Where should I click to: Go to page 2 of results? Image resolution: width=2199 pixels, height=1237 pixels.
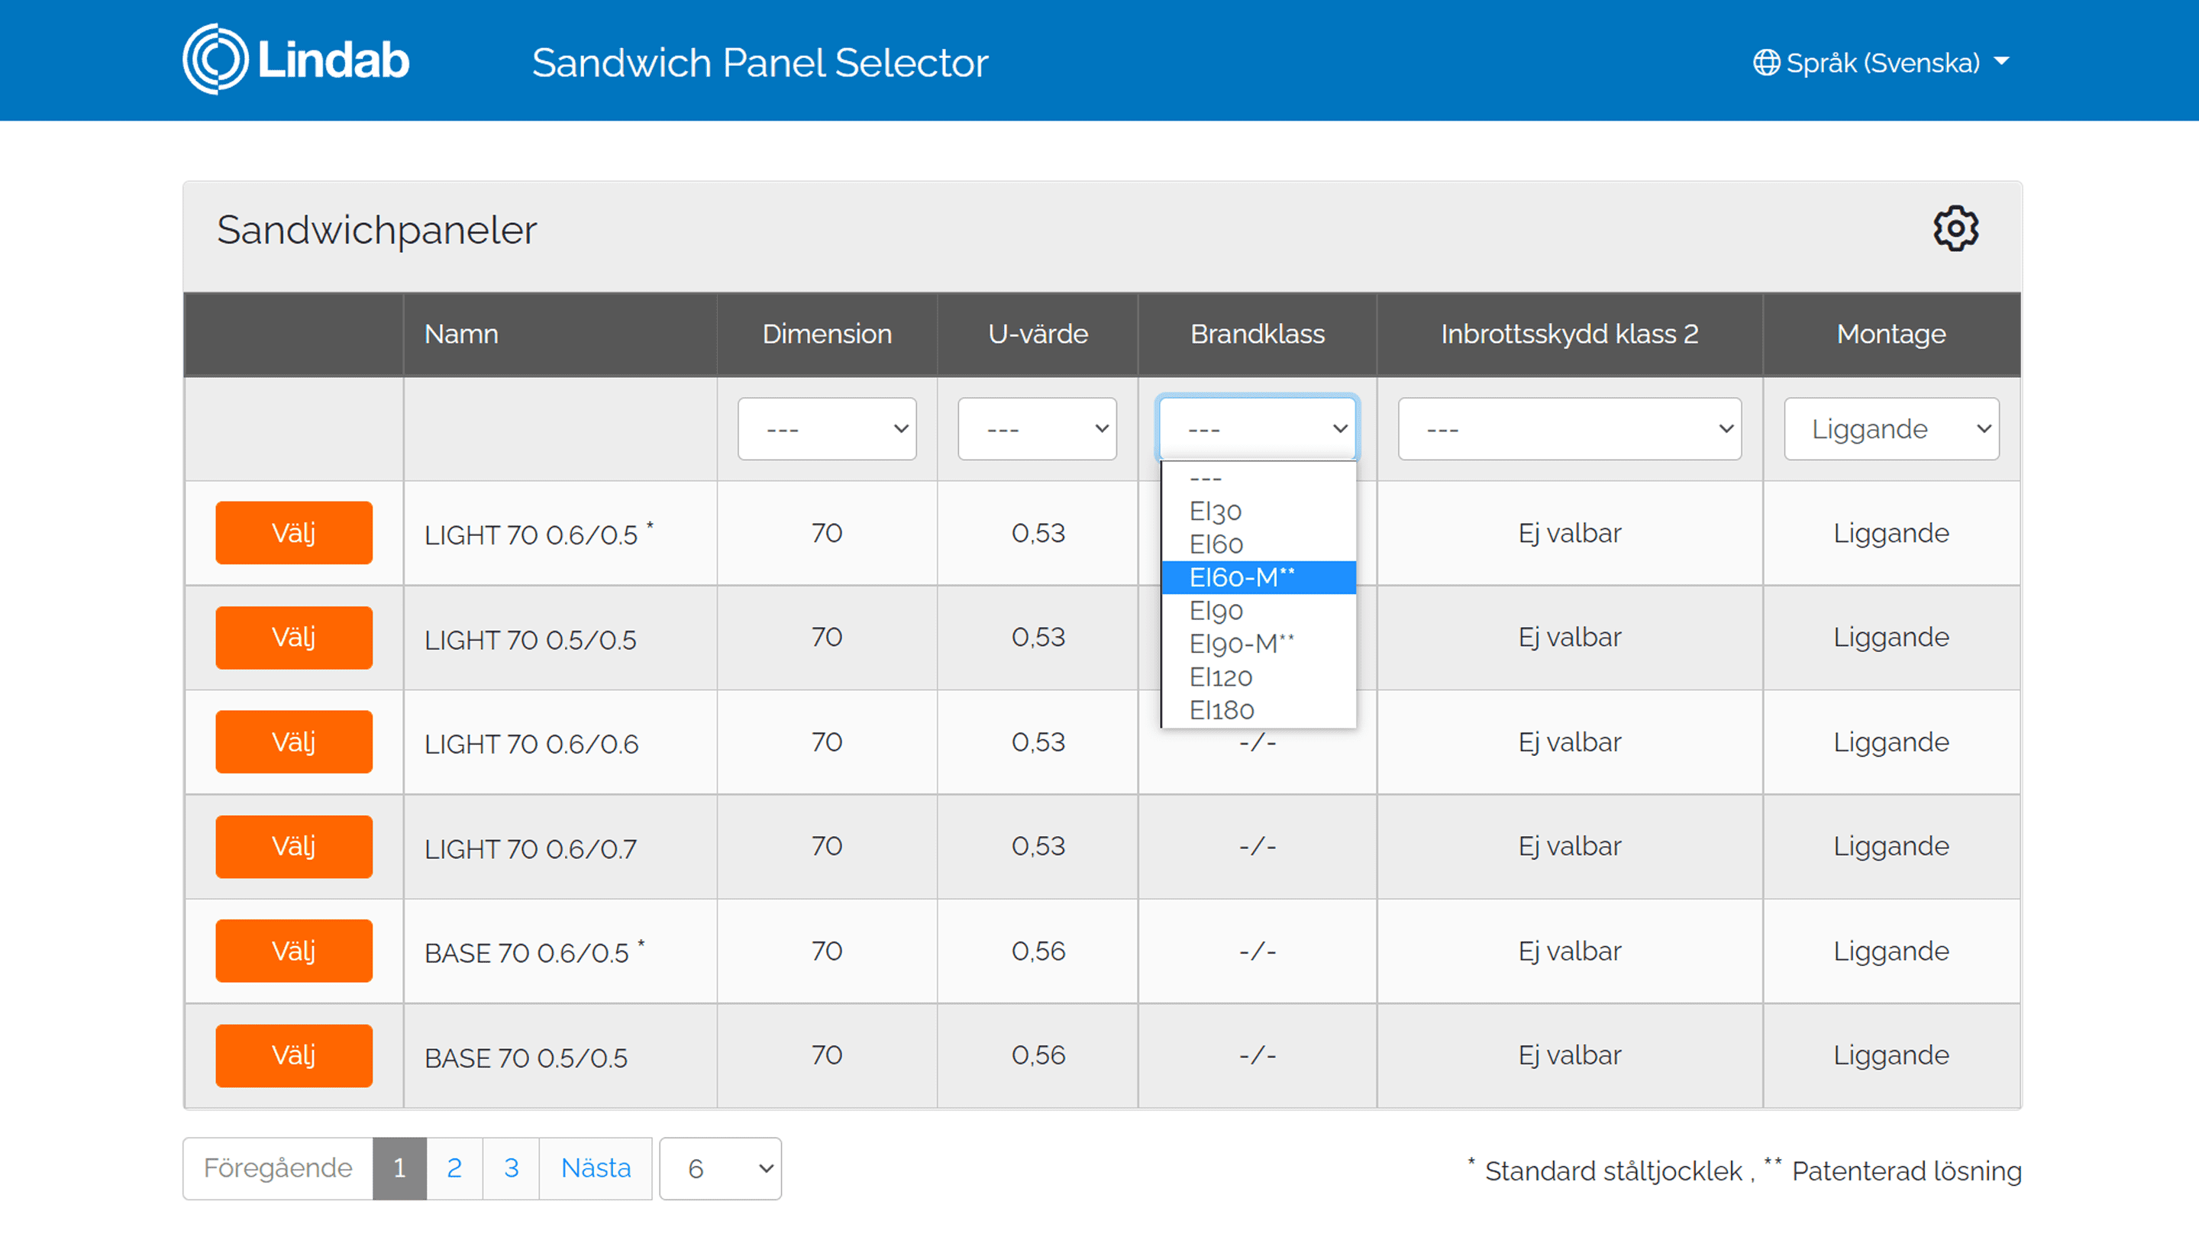(x=454, y=1168)
